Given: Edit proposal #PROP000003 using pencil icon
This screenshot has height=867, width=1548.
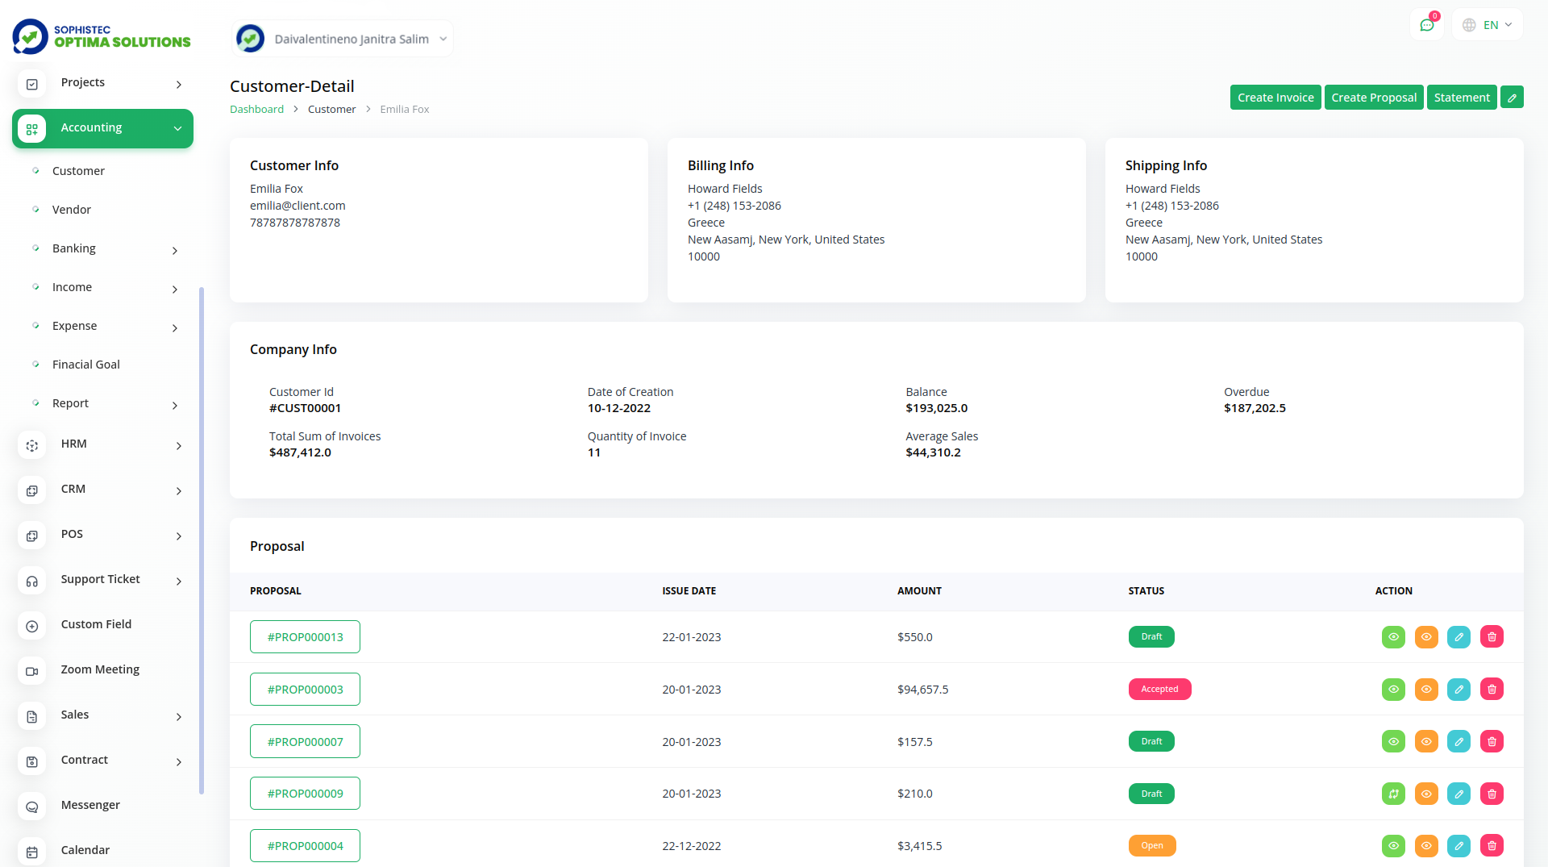Looking at the screenshot, I should click(1459, 690).
